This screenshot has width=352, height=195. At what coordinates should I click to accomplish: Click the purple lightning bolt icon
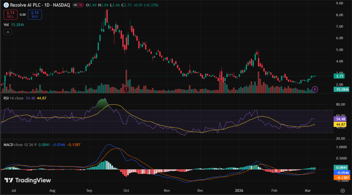click(x=315, y=89)
